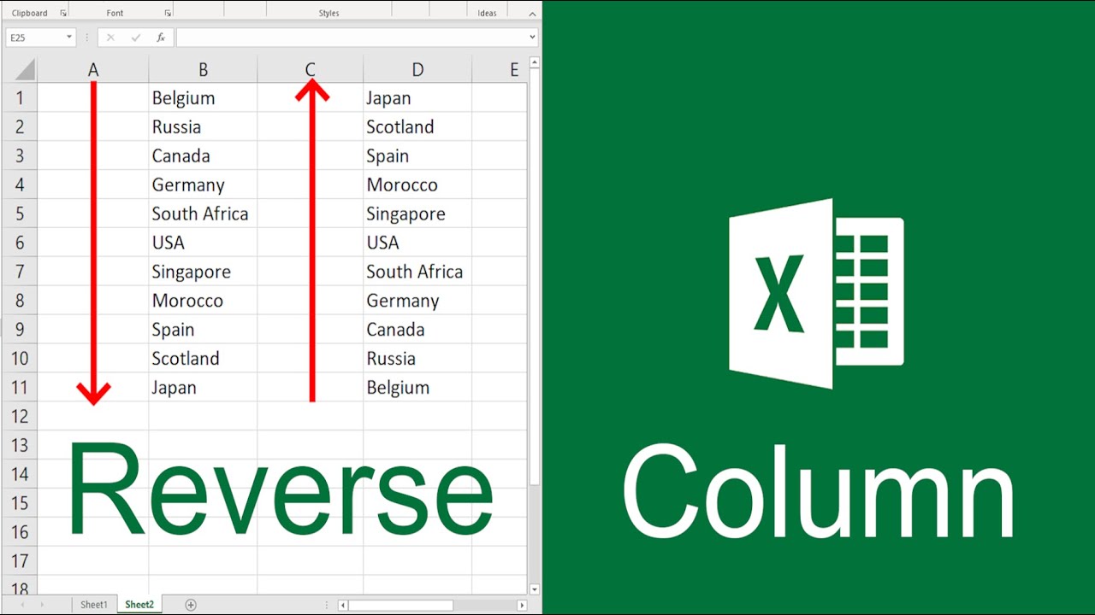The height and width of the screenshot is (615, 1095).
Task: Select row 1 header
Action: click(x=20, y=97)
